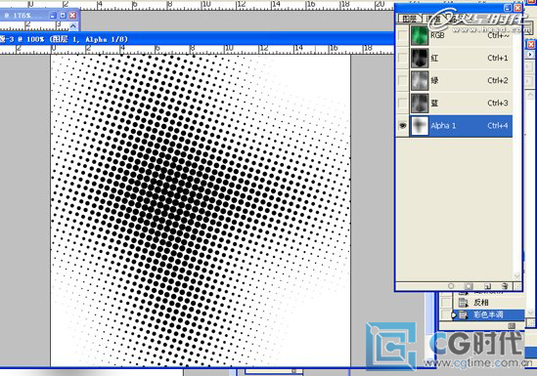This screenshot has height=376, width=537.
Task: Toggle the checkbox beside 反相 action step
Action: point(446,303)
